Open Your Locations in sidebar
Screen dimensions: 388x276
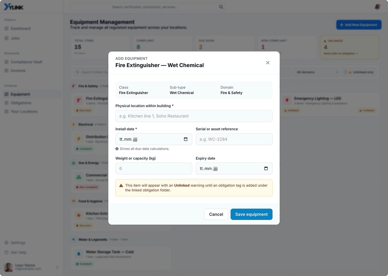[24, 111]
